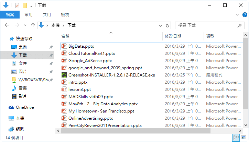Sort by the 修改日期 column header
This screenshot has height=142, width=249.
coord(173,36)
